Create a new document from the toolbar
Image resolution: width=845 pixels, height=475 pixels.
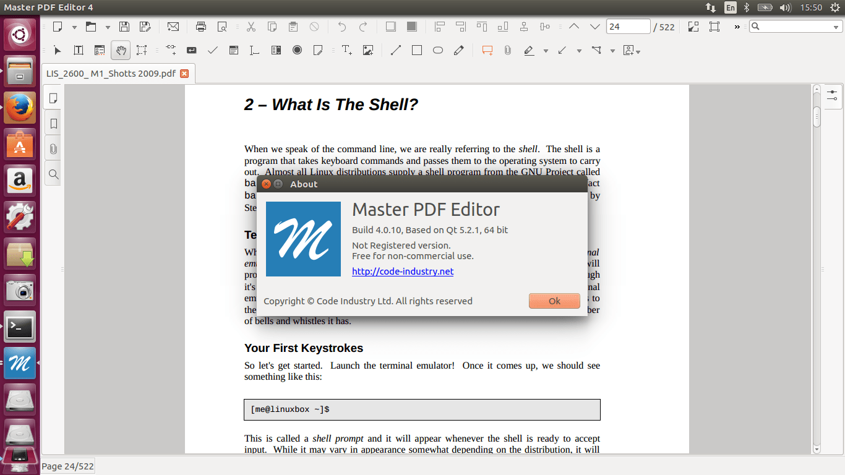coord(58,27)
